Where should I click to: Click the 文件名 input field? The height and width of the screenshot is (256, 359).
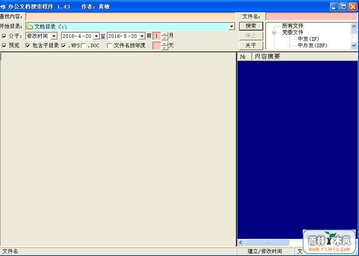point(311,16)
